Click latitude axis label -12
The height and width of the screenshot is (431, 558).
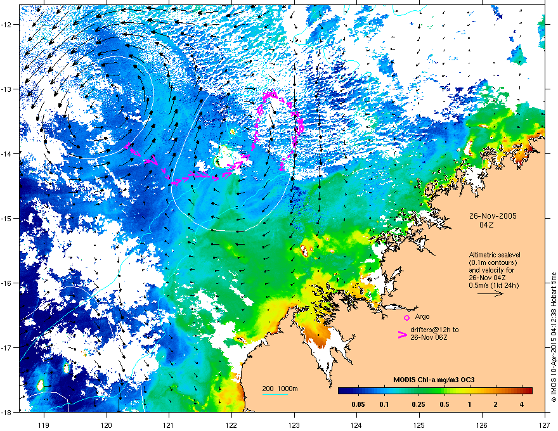point(7,24)
